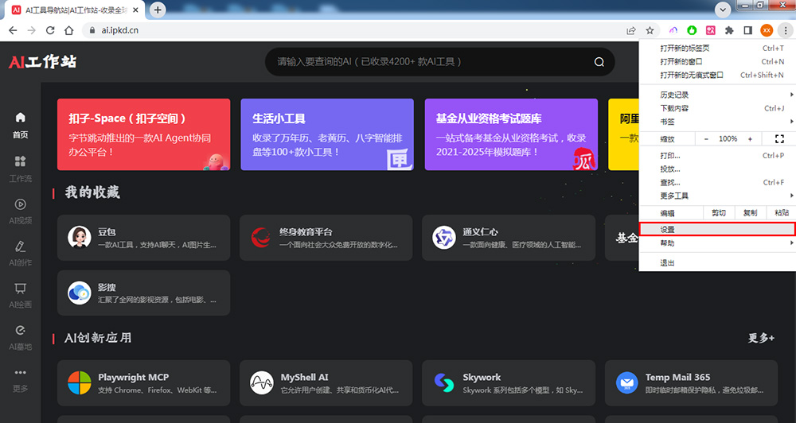Select 打印... from menu
796x423 pixels.
point(717,156)
